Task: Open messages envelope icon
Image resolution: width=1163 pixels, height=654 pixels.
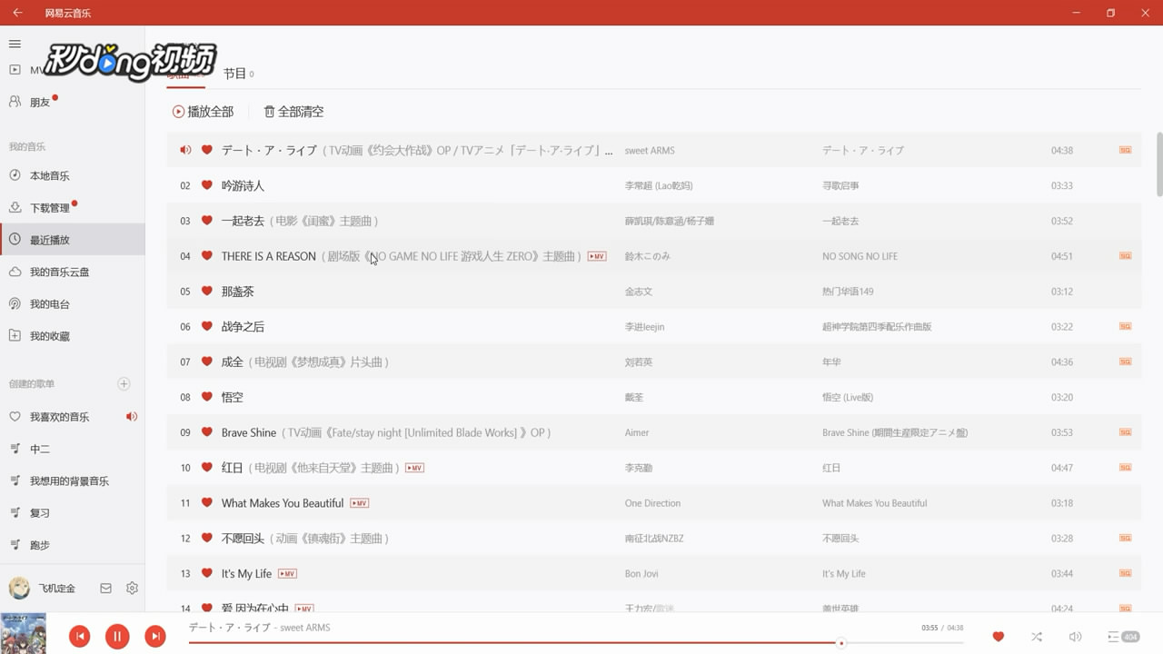Action: [x=105, y=589]
